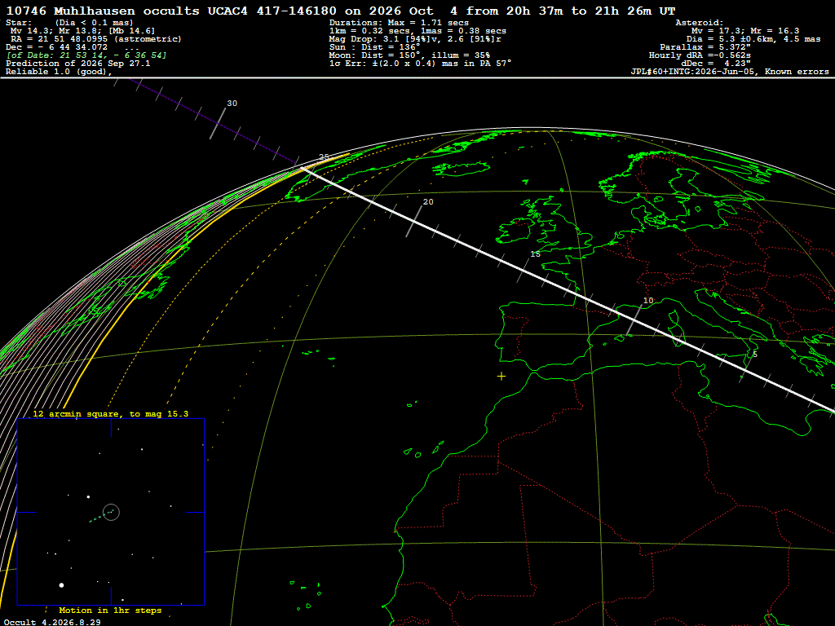Click the brightest star in star chart
The image size is (835, 626).
pyautogui.click(x=61, y=585)
